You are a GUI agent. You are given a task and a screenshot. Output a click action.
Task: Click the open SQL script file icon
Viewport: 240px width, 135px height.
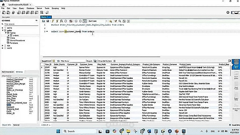8,13
